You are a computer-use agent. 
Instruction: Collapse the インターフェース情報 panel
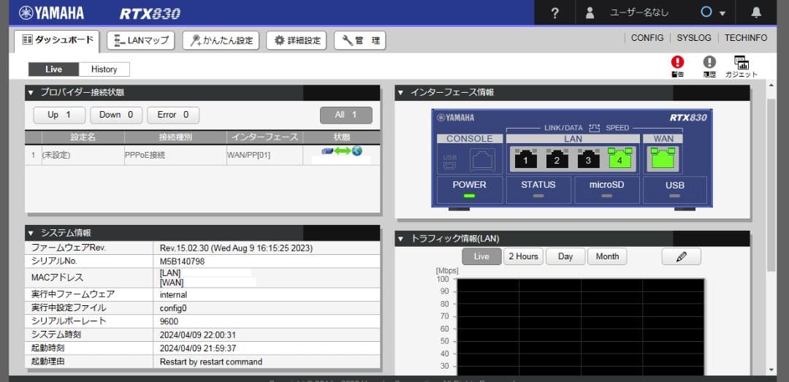(x=400, y=93)
